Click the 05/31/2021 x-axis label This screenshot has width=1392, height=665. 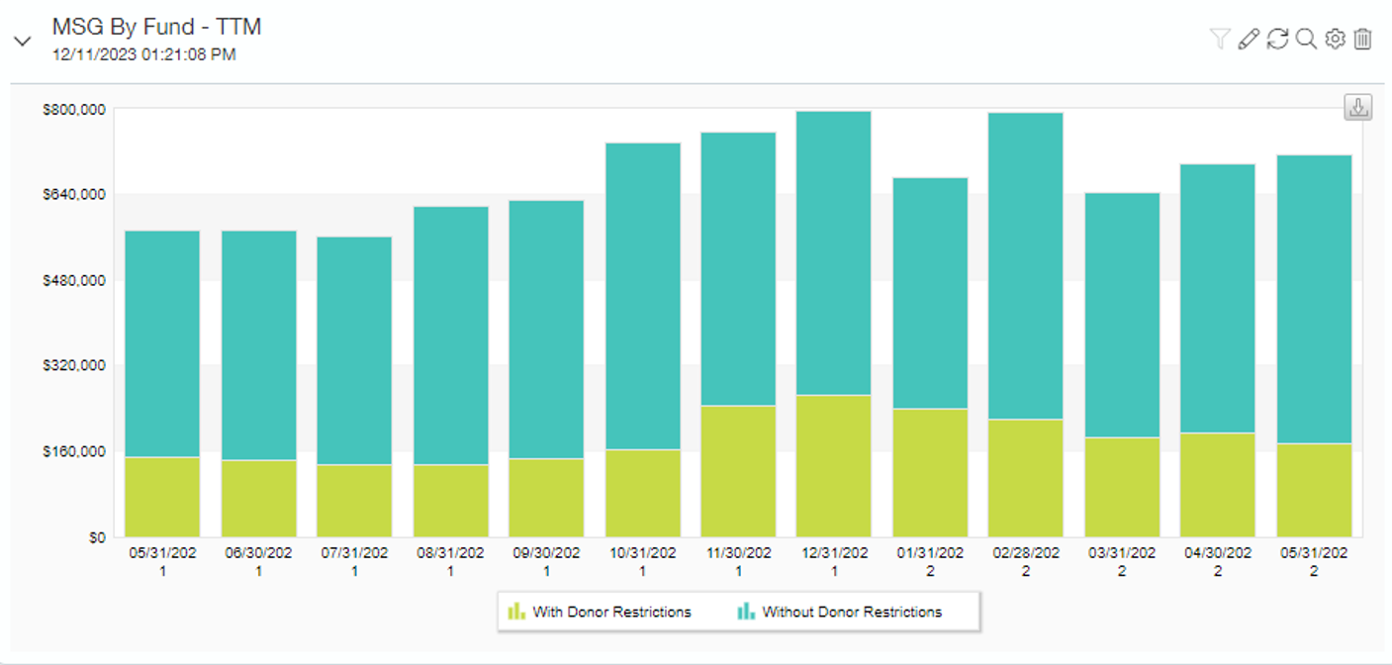coord(162,561)
